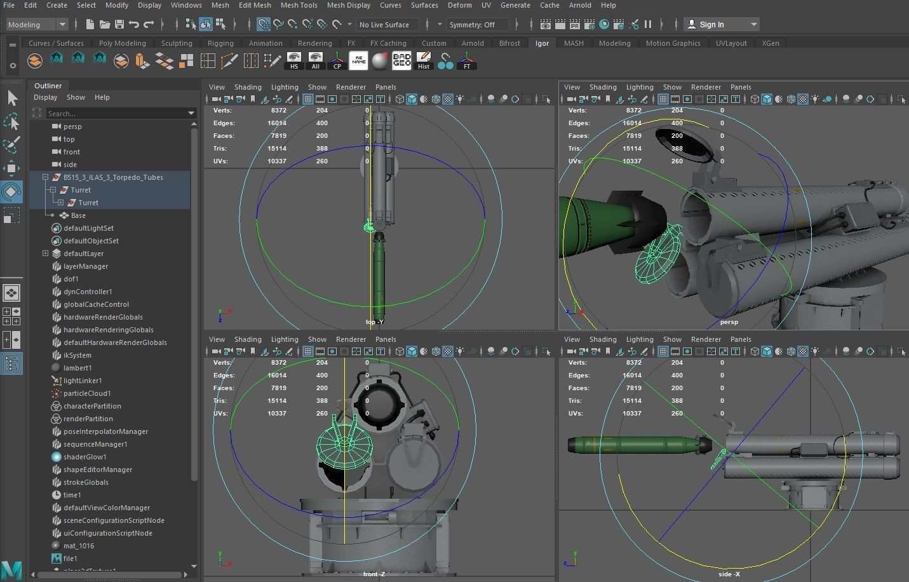This screenshot has height=582, width=909.
Task: Click the All shelf button
Action: point(316,61)
